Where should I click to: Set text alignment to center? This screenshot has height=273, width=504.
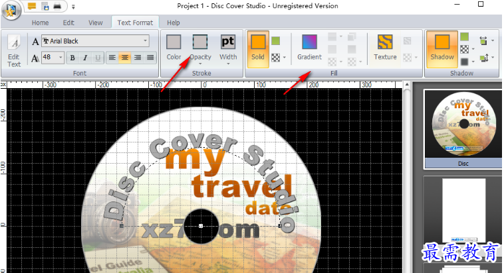coord(125,58)
